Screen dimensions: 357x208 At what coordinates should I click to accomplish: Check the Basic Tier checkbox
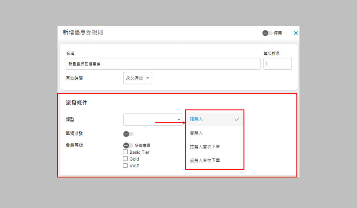[x=125, y=152]
